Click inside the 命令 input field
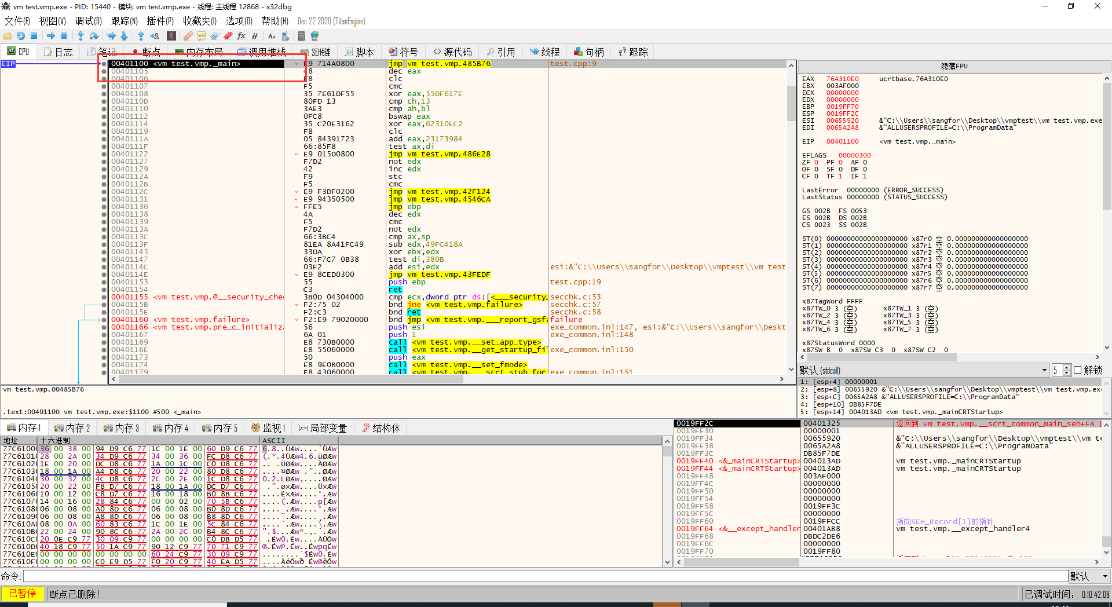The height and width of the screenshot is (607, 1112). coord(544,576)
